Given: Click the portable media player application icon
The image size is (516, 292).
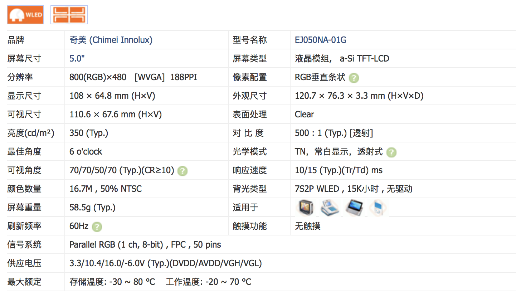Looking at the screenshot, I should click(x=354, y=208).
